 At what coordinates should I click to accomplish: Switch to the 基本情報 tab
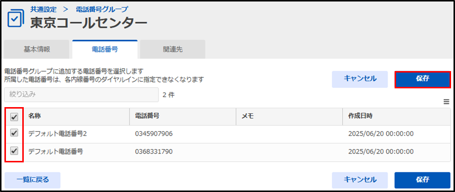click(x=37, y=49)
